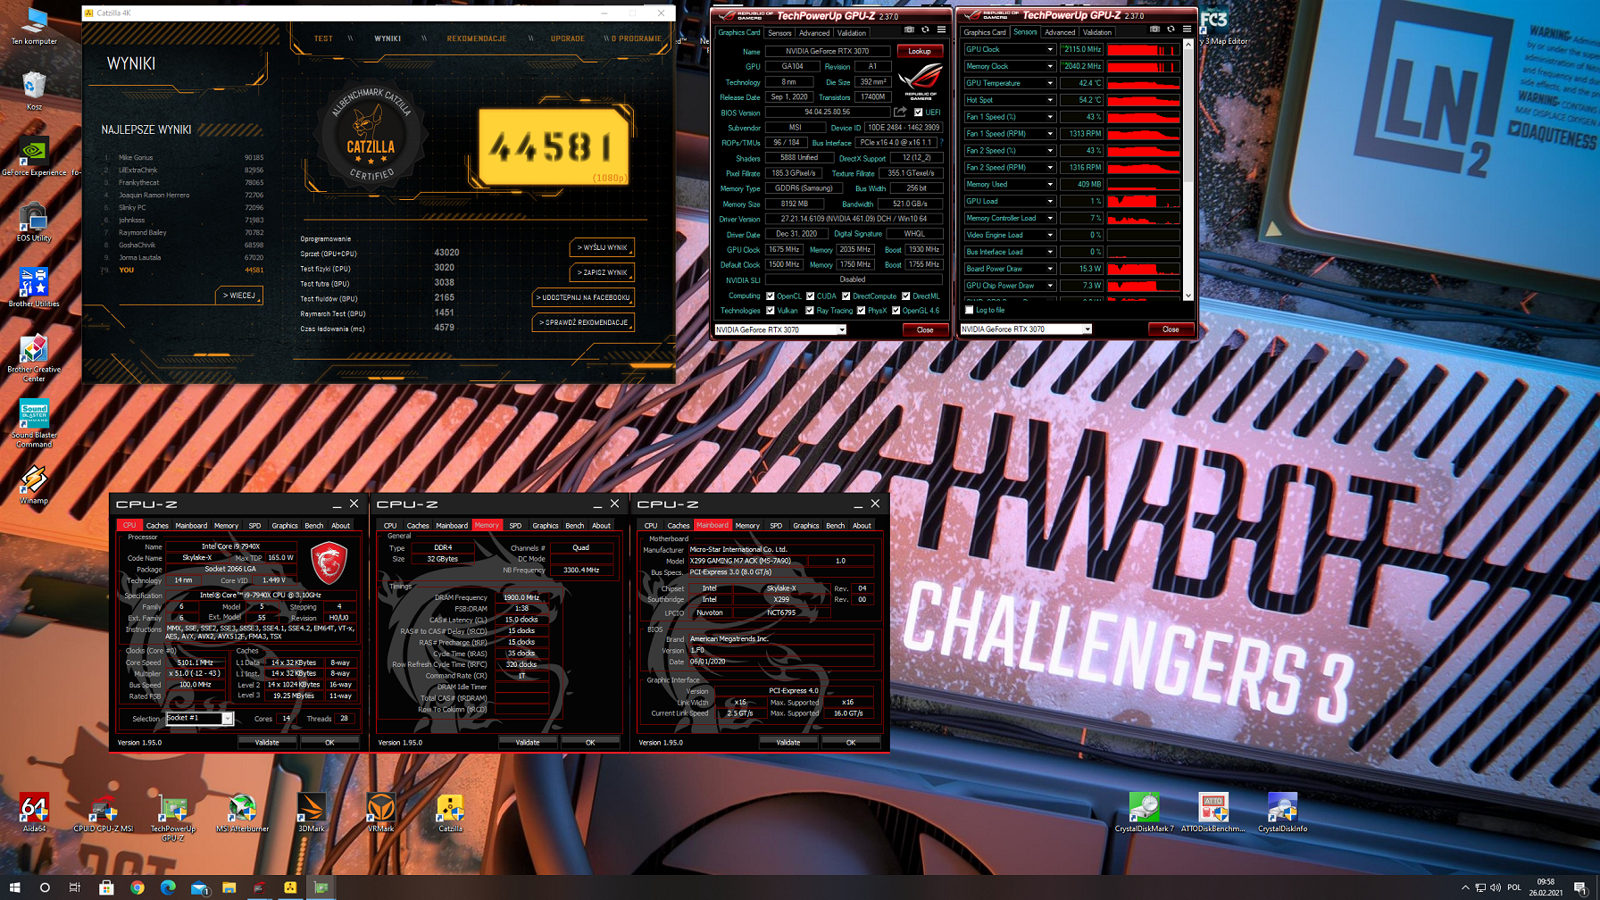Toggle UEFI checkbox in GPU-Z
Image resolution: width=1600 pixels, height=900 pixels.
918,112
